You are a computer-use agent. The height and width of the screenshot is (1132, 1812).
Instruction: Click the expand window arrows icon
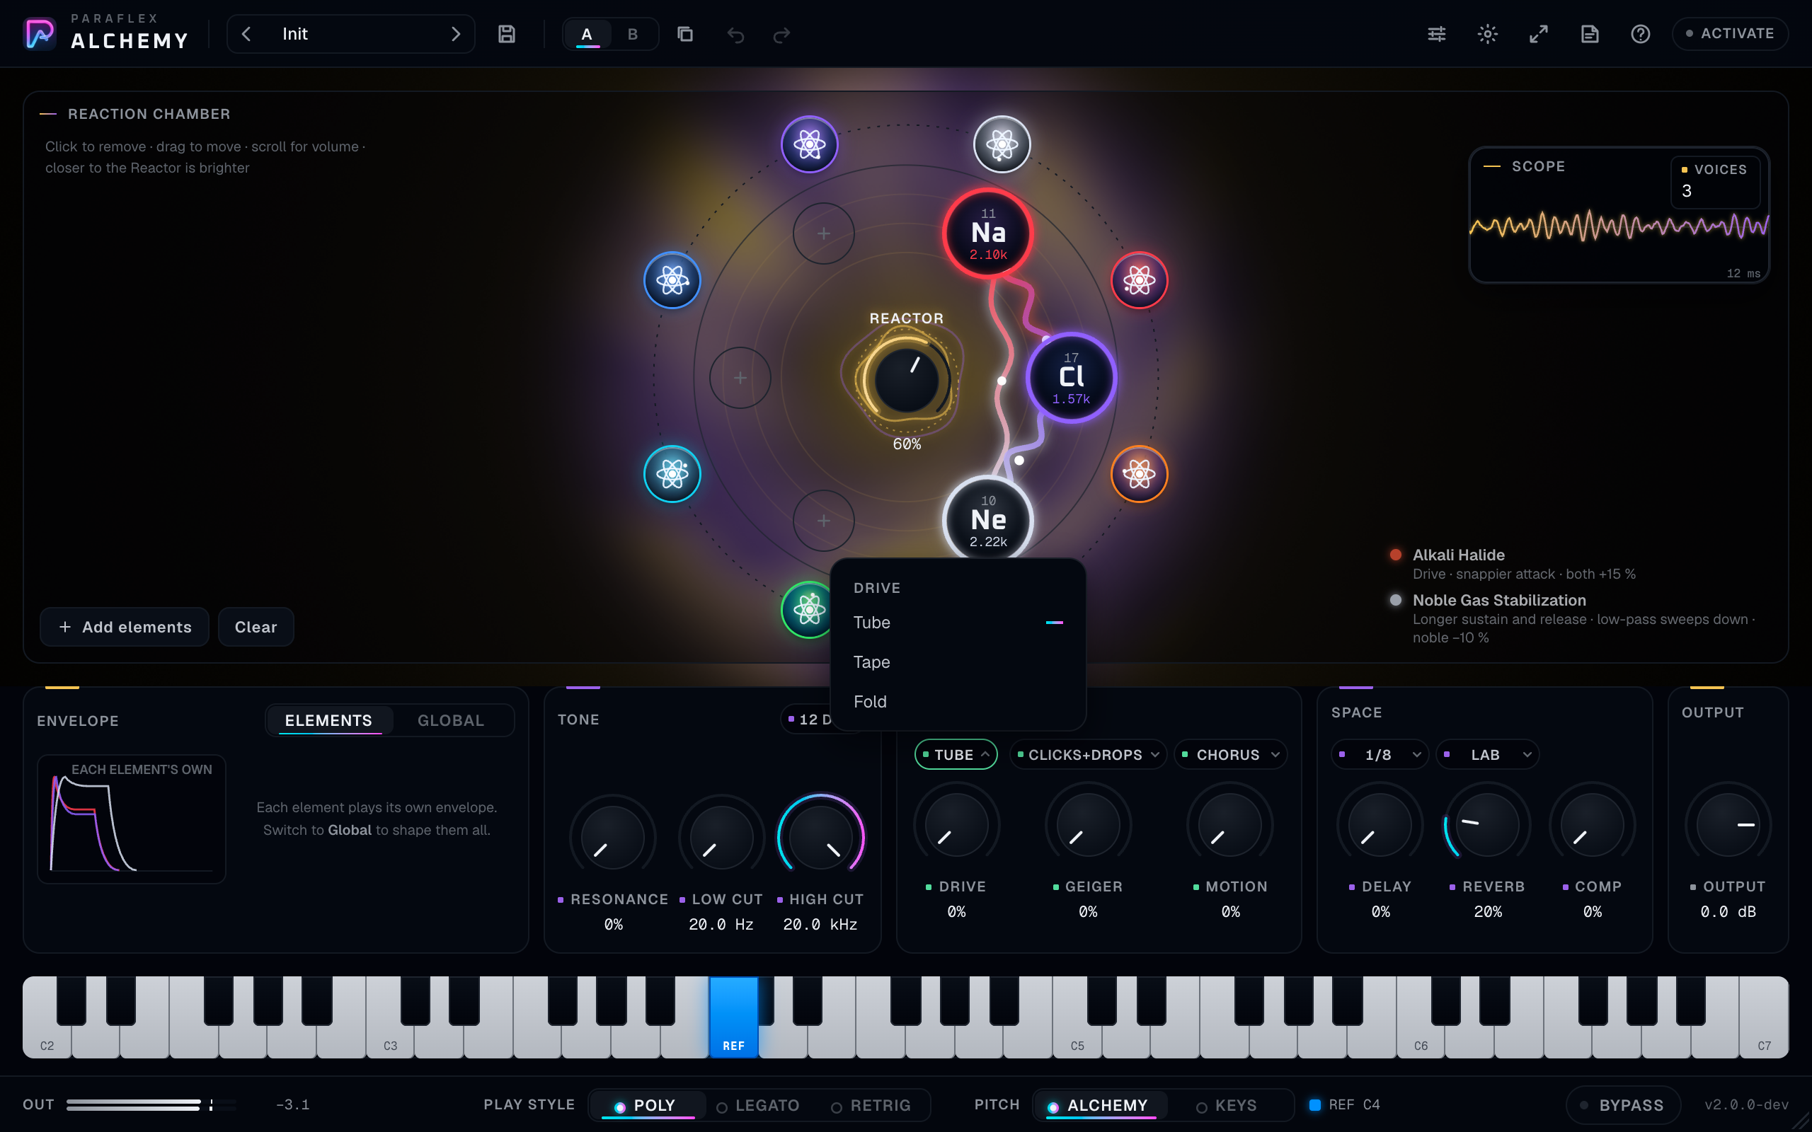click(1539, 34)
